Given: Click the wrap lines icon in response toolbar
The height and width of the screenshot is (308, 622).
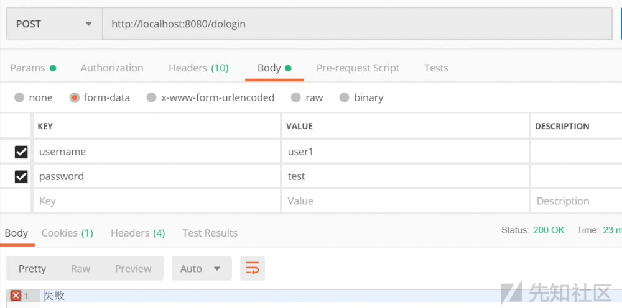Looking at the screenshot, I should [252, 268].
